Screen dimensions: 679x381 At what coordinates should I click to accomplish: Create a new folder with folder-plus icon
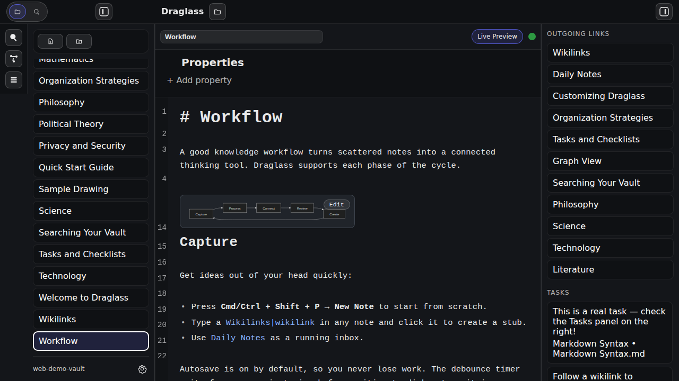click(x=79, y=41)
